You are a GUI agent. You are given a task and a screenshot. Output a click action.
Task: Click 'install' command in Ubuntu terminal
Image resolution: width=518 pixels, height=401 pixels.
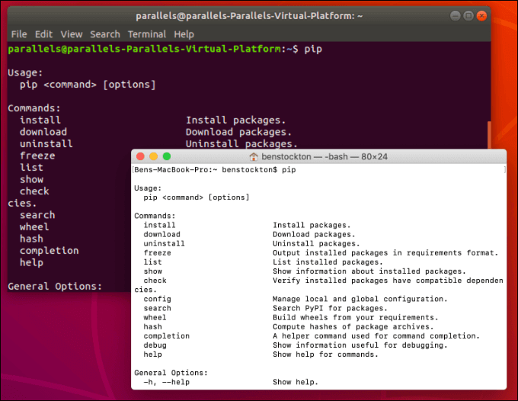pyautogui.click(x=40, y=120)
